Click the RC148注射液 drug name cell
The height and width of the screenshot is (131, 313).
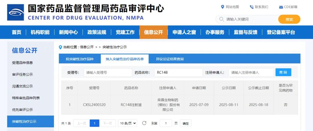[x=131, y=105]
